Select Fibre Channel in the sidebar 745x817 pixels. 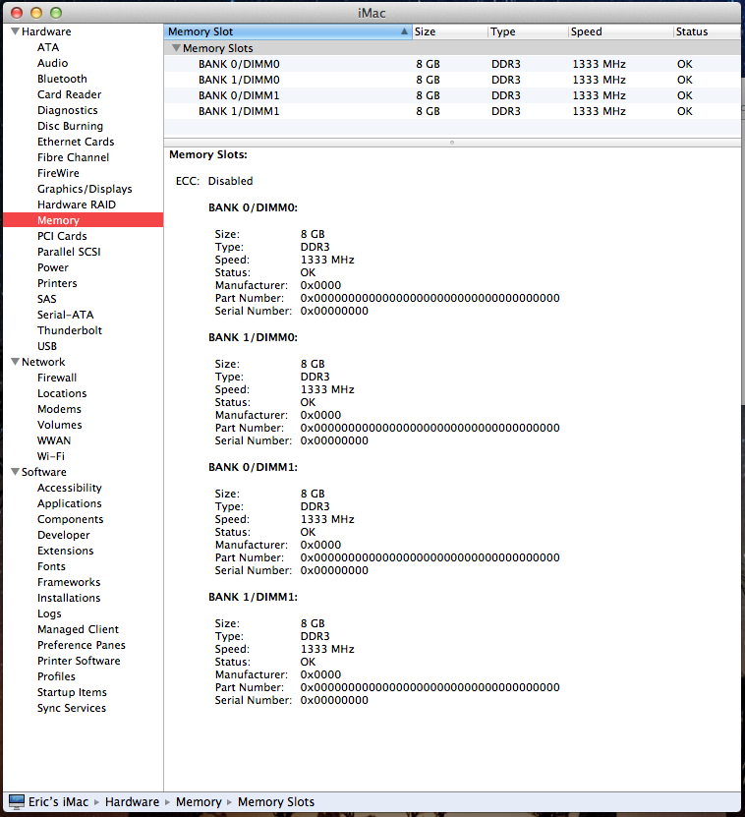74,157
